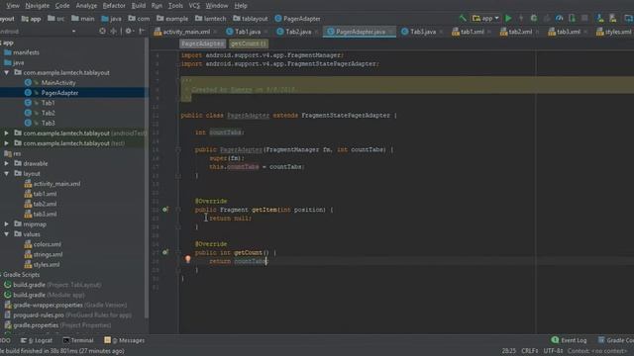Open the VCS menu
The width and height of the screenshot is (634, 356).
[x=194, y=6]
